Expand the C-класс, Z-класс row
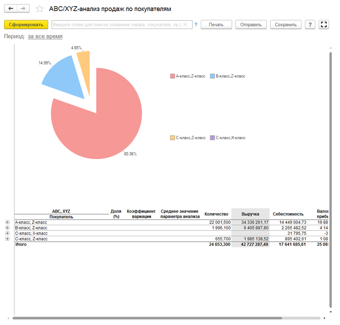 pyautogui.click(x=7, y=239)
